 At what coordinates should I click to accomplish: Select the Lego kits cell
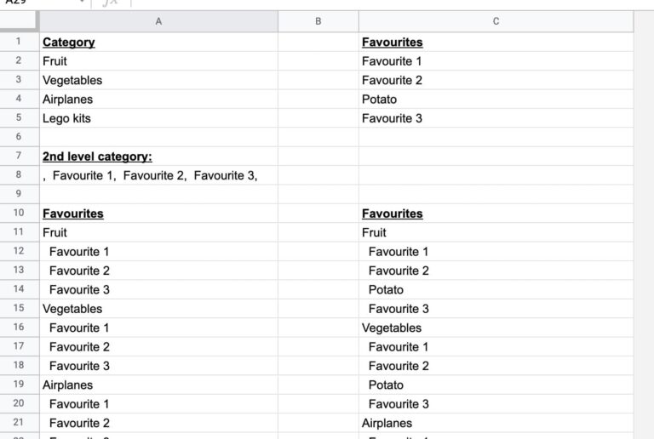click(x=66, y=118)
